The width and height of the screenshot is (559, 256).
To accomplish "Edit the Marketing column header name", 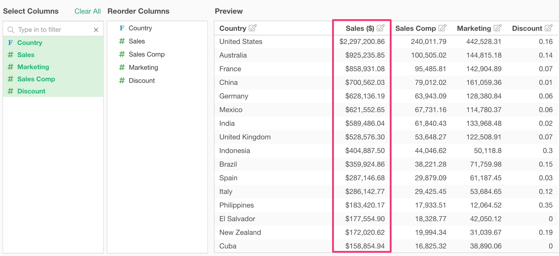I will tap(497, 28).
